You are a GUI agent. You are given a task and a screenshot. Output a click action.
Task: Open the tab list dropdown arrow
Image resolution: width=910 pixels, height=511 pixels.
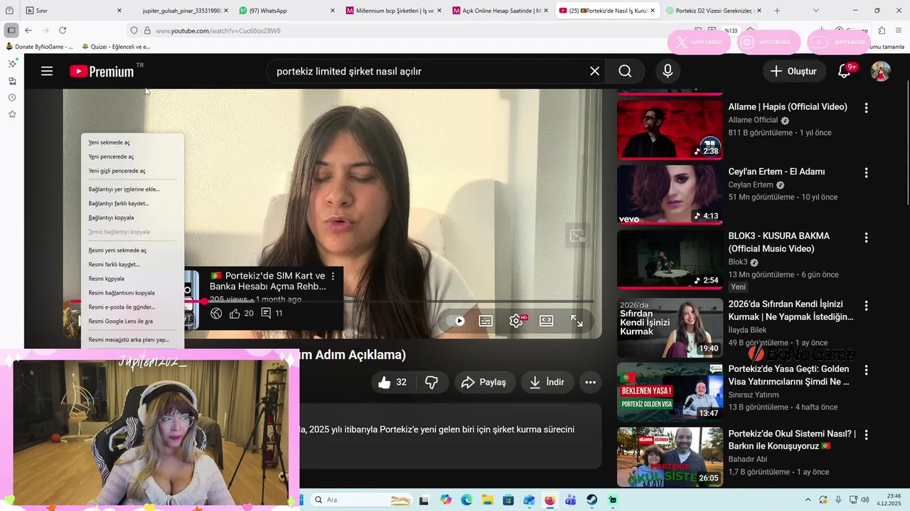coord(815,11)
